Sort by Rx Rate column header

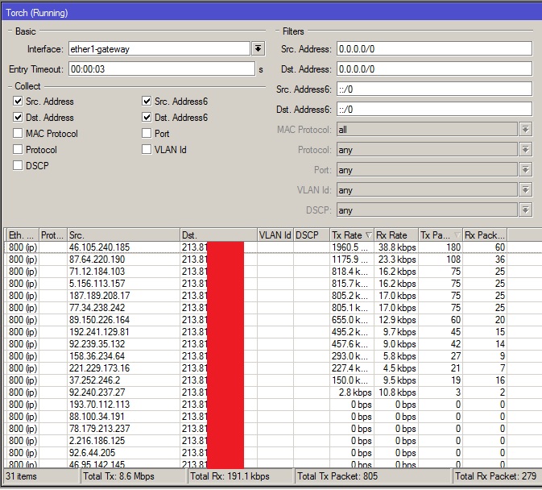point(395,235)
